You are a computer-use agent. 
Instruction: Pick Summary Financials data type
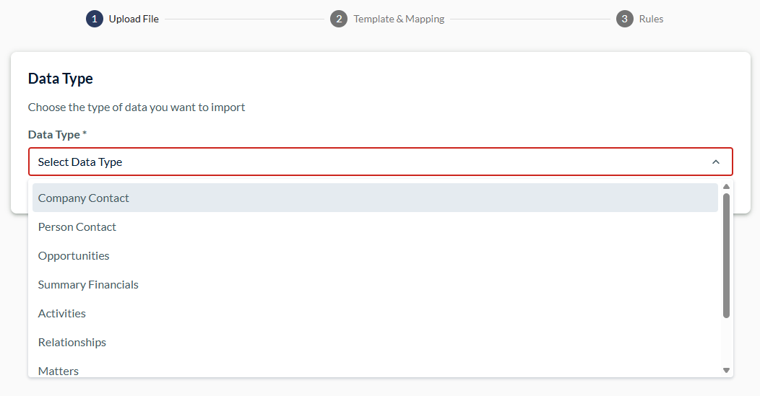[x=375, y=285]
